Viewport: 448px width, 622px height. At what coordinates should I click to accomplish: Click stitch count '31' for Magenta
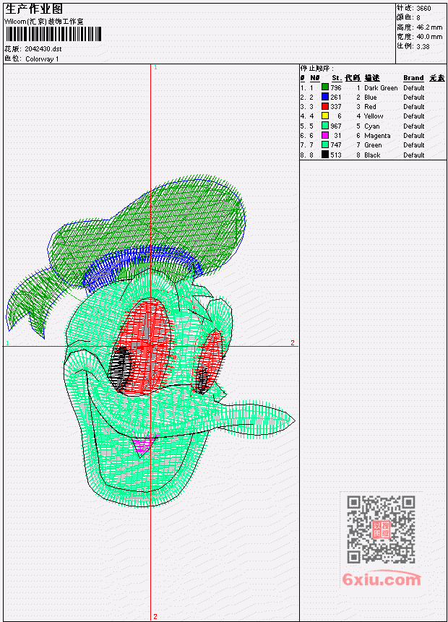(337, 136)
